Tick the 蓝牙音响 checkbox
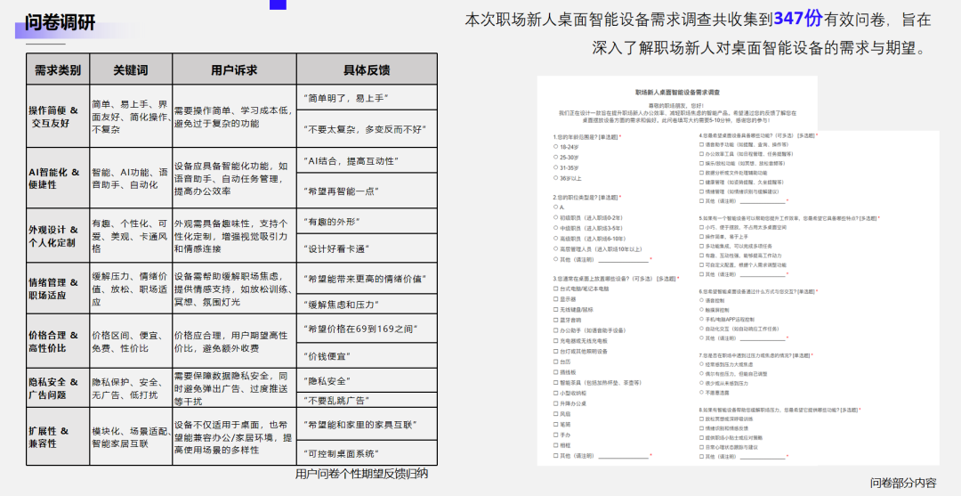961x496 pixels. (554, 320)
